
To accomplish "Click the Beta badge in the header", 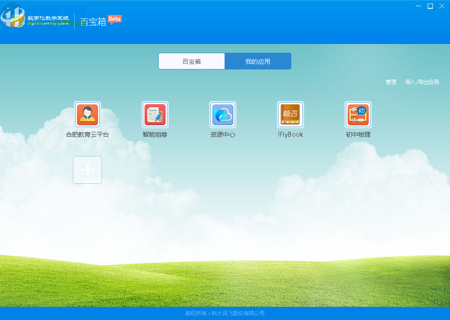I will (115, 19).
